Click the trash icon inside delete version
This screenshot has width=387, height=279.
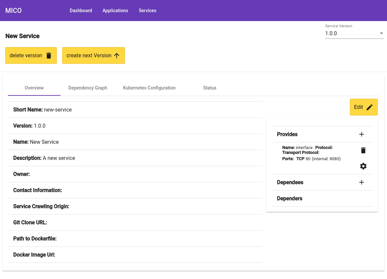tap(49, 55)
